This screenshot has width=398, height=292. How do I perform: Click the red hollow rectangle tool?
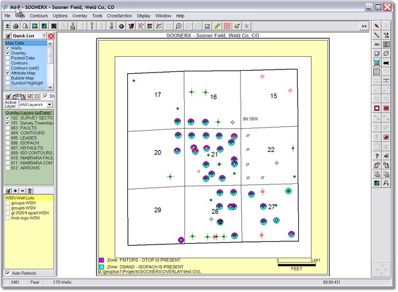tap(377, 108)
